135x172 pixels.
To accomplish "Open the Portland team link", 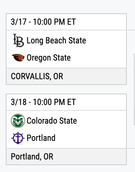I will point(41,138).
